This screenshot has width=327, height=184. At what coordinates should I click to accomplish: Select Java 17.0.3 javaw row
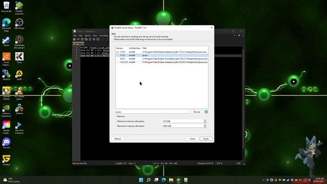tap(162, 55)
